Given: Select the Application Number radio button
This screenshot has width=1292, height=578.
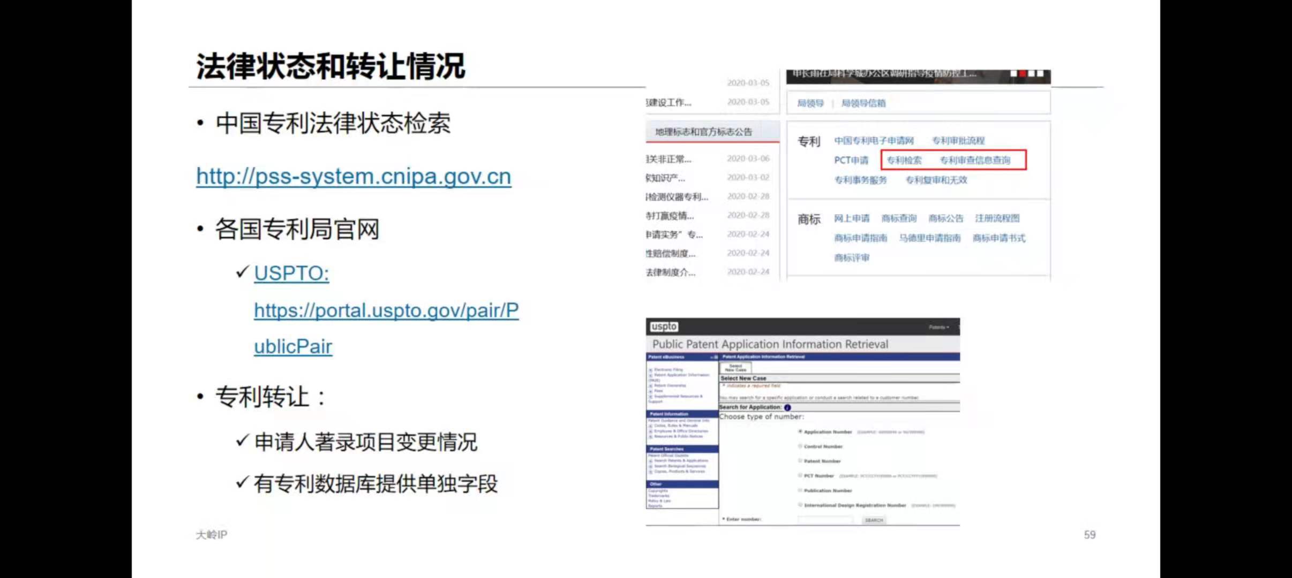Looking at the screenshot, I should tap(800, 431).
